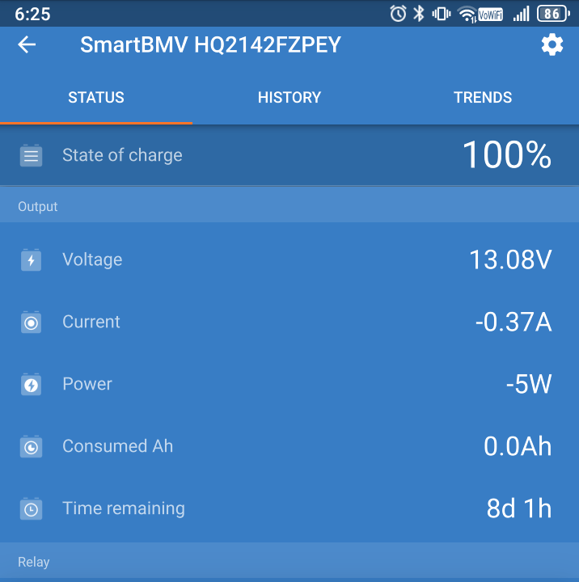
Task: Tap the Power battery icon
Action: point(31,385)
